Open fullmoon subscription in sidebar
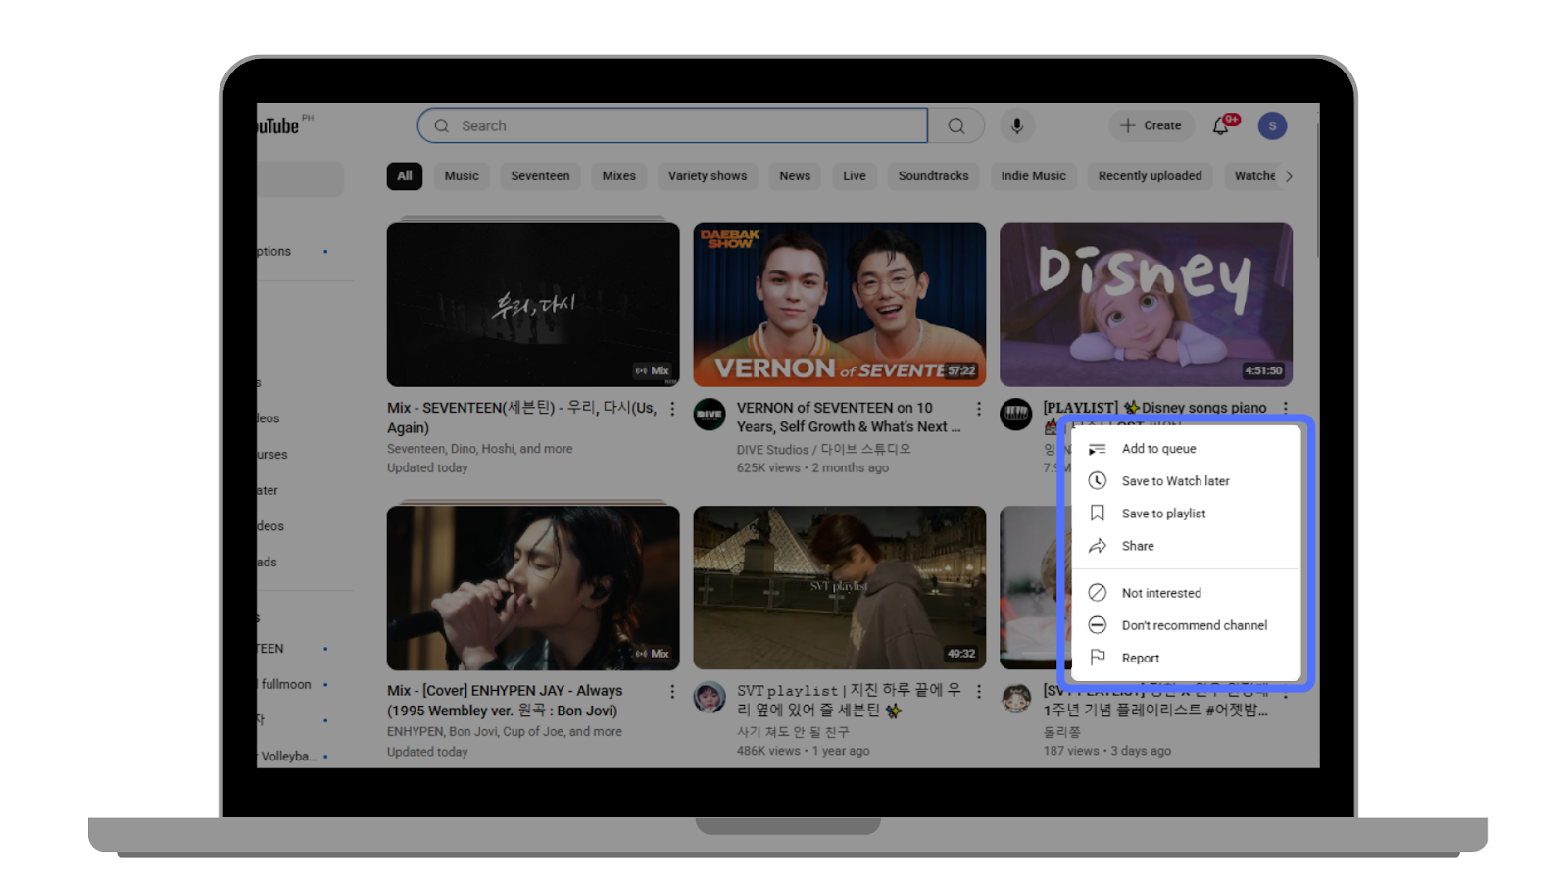Screen dimensions: 1568x882 286,684
